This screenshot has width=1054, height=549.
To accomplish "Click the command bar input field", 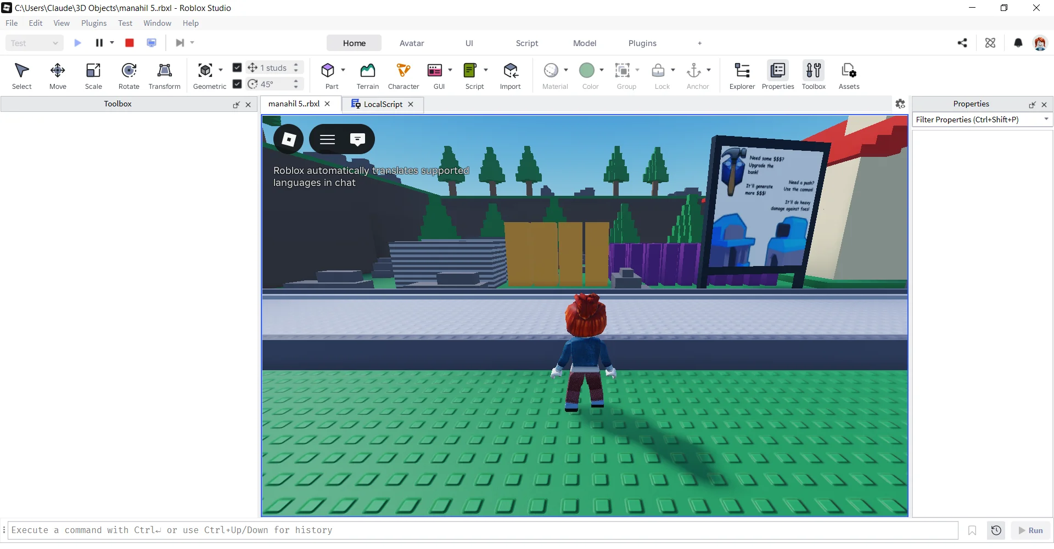I will [483, 530].
